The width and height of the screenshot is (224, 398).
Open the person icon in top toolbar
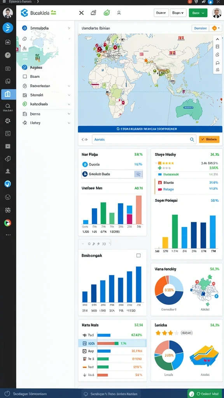tap(119, 12)
